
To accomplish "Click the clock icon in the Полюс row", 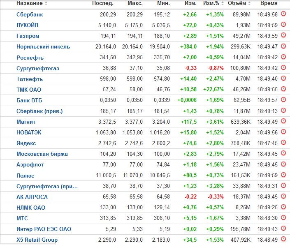I will pos(283,175).
